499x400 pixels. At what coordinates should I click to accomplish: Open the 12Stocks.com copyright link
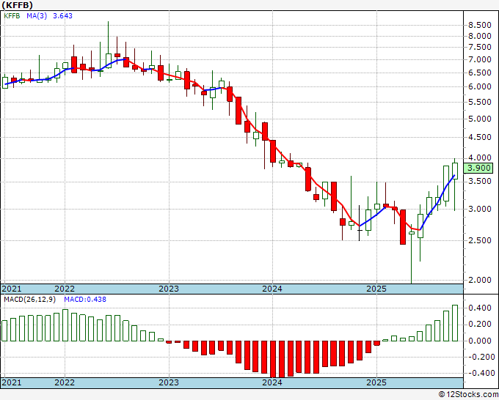click(x=468, y=395)
